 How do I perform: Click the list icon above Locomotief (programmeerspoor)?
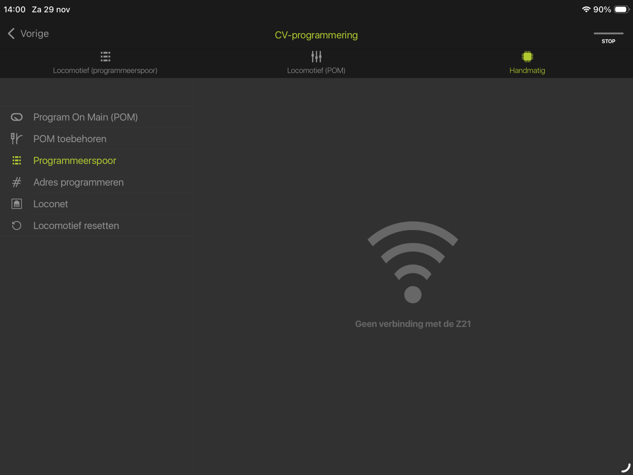click(105, 57)
